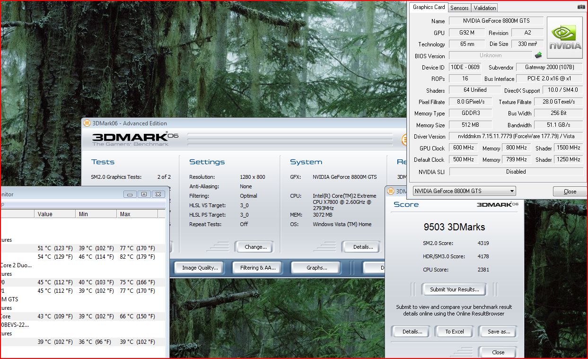The width and height of the screenshot is (588, 359).
Task: Click the 3DMark06 Advanced Edition title bar icon
Action: (x=87, y=123)
